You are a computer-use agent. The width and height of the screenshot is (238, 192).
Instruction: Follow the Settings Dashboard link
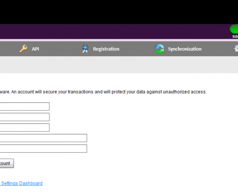coord(21,183)
